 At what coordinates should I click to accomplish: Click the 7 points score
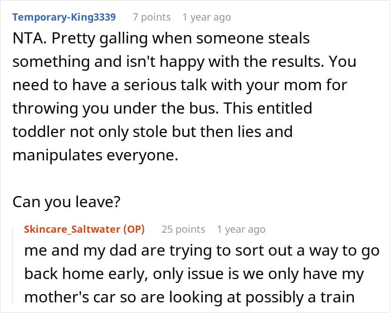pyautogui.click(x=155, y=17)
